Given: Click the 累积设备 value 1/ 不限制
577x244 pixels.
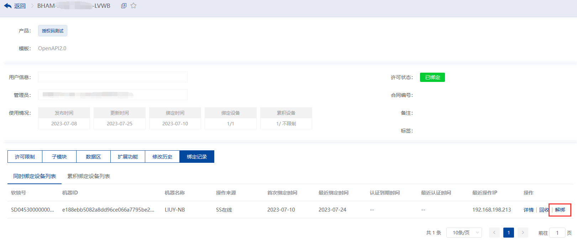Looking at the screenshot, I should (x=286, y=124).
